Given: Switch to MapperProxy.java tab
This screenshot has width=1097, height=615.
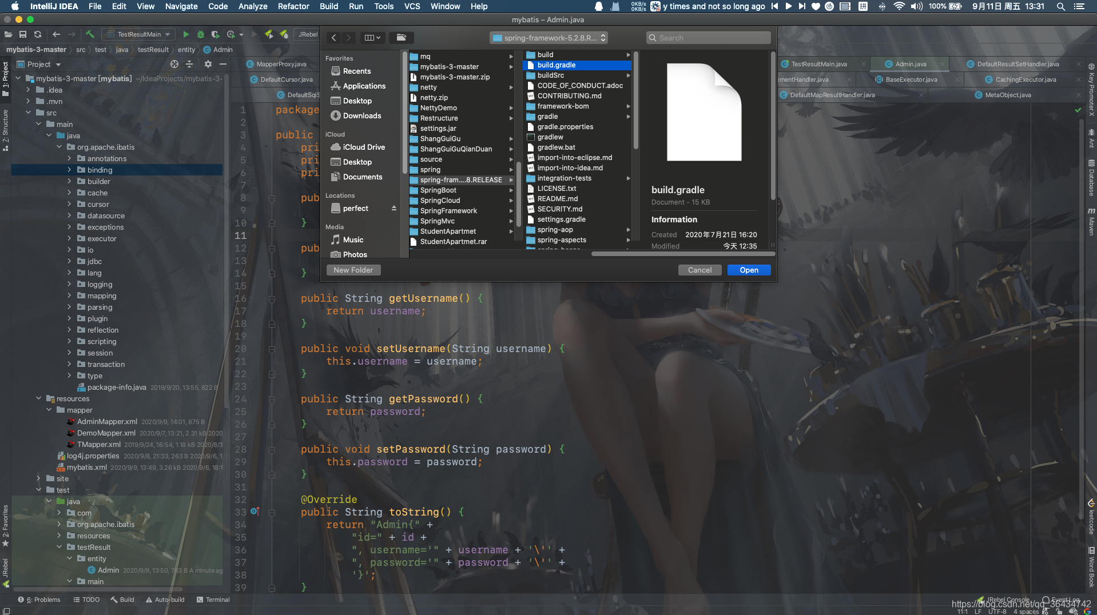Looking at the screenshot, I should click(x=281, y=64).
